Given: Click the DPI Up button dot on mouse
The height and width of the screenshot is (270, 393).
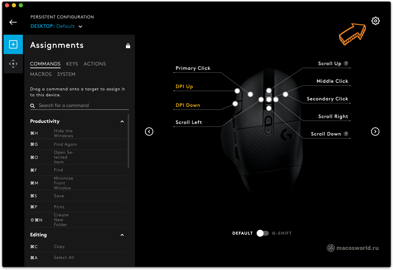Looking at the screenshot, I should point(237,91).
